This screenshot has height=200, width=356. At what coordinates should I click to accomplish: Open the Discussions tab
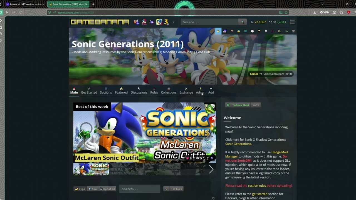139,91
